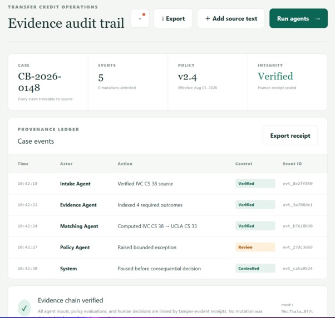The image size is (335, 318).
Task: Click the 'Evidence audit trail' page title
Action: [x=66, y=23]
